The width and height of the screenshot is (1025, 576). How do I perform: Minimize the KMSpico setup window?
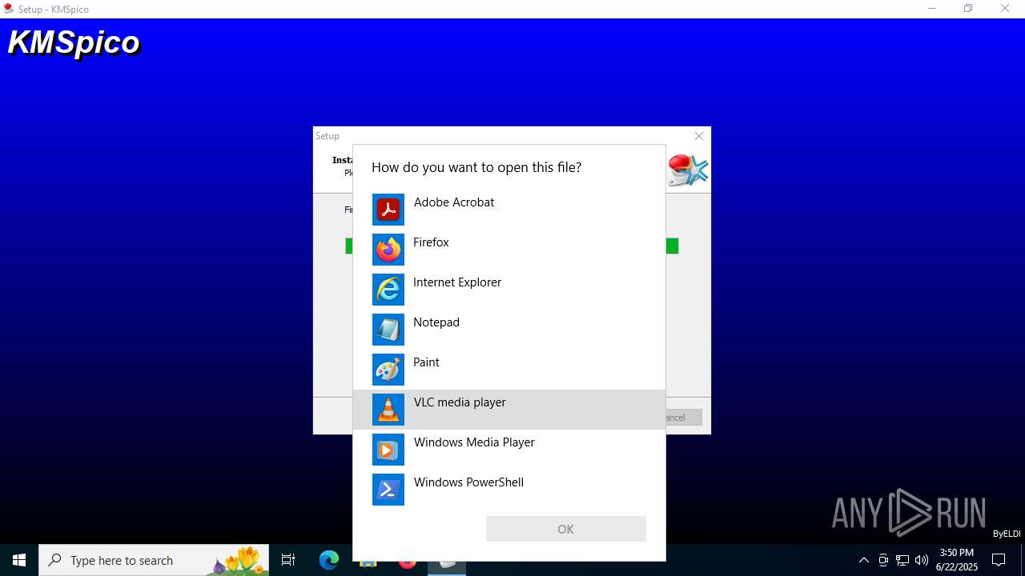coord(932,9)
